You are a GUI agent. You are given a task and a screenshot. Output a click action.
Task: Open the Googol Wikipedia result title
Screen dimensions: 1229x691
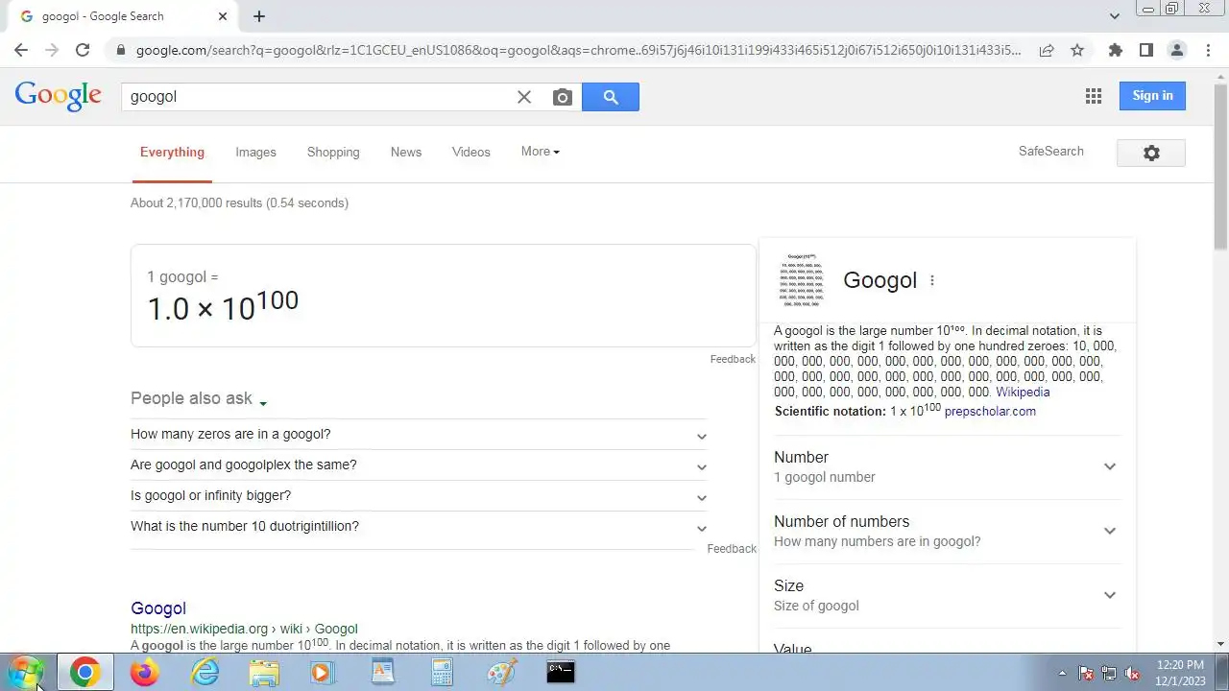click(x=158, y=608)
